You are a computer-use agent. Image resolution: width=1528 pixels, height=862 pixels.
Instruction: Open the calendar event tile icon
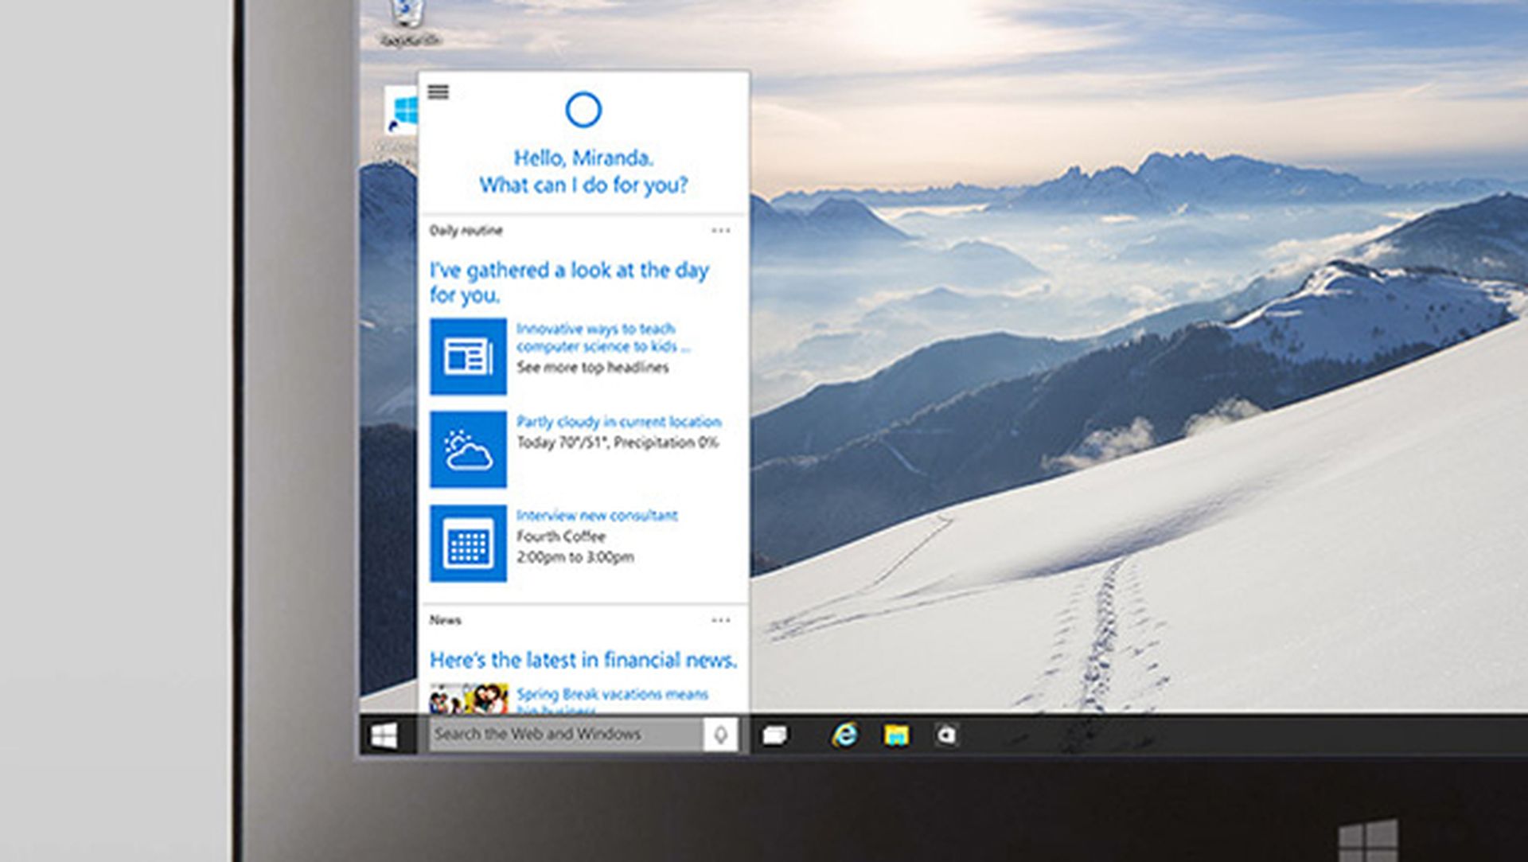(x=470, y=542)
